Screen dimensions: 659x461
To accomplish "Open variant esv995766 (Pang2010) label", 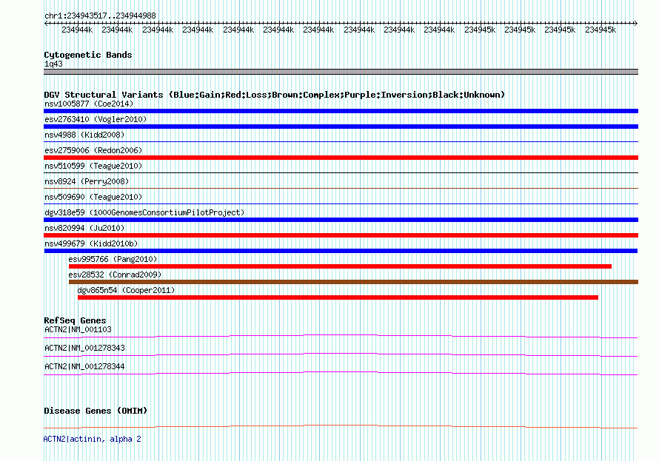I will tap(113, 259).
